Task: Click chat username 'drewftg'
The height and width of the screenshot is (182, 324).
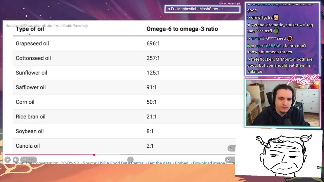Action: [x=258, y=18]
